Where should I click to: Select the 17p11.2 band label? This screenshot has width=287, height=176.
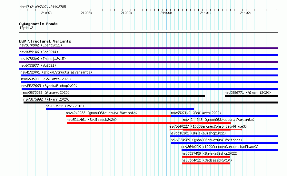(x=26, y=28)
